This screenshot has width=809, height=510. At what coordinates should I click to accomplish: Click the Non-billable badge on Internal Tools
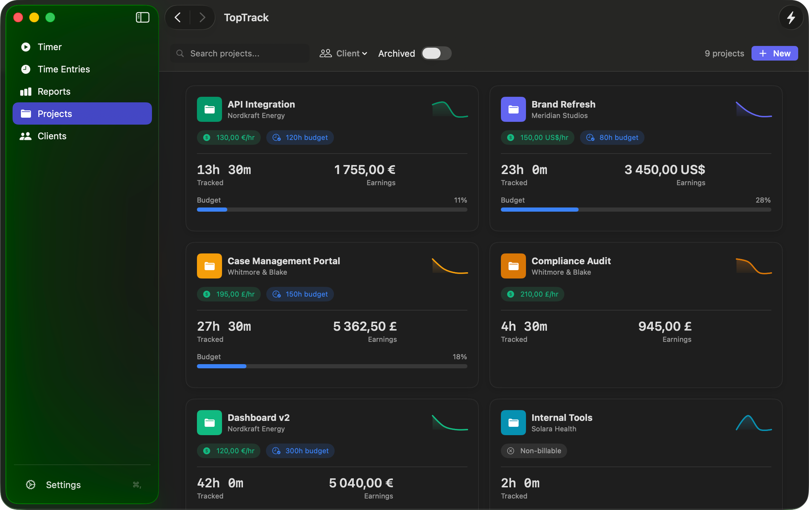click(x=534, y=450)
